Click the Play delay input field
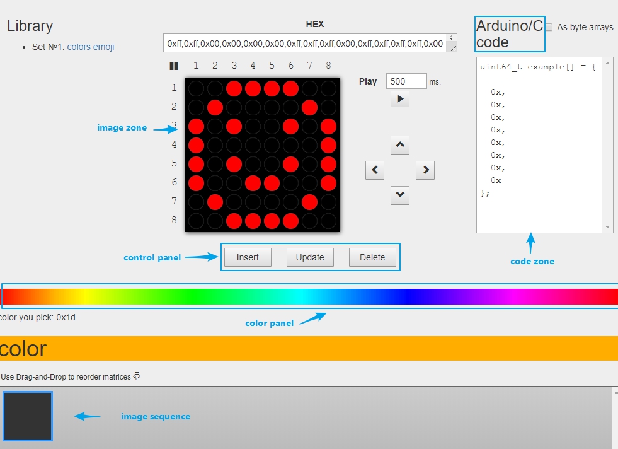The height and width of the screenshot is (449, 618). (406, 81)
